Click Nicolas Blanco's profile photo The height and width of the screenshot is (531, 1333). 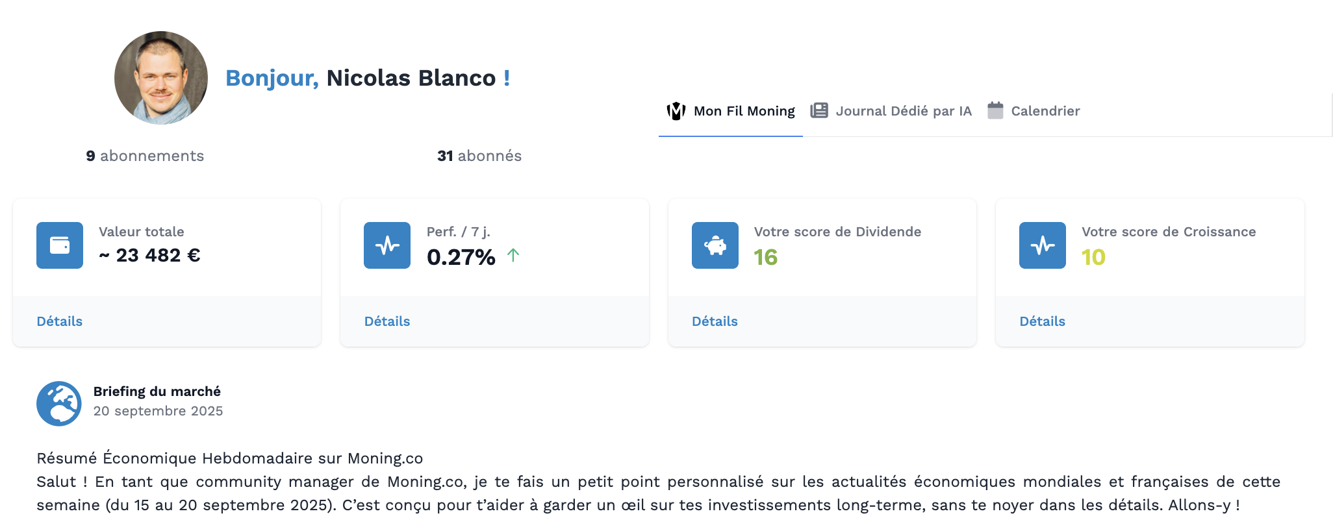161,78
